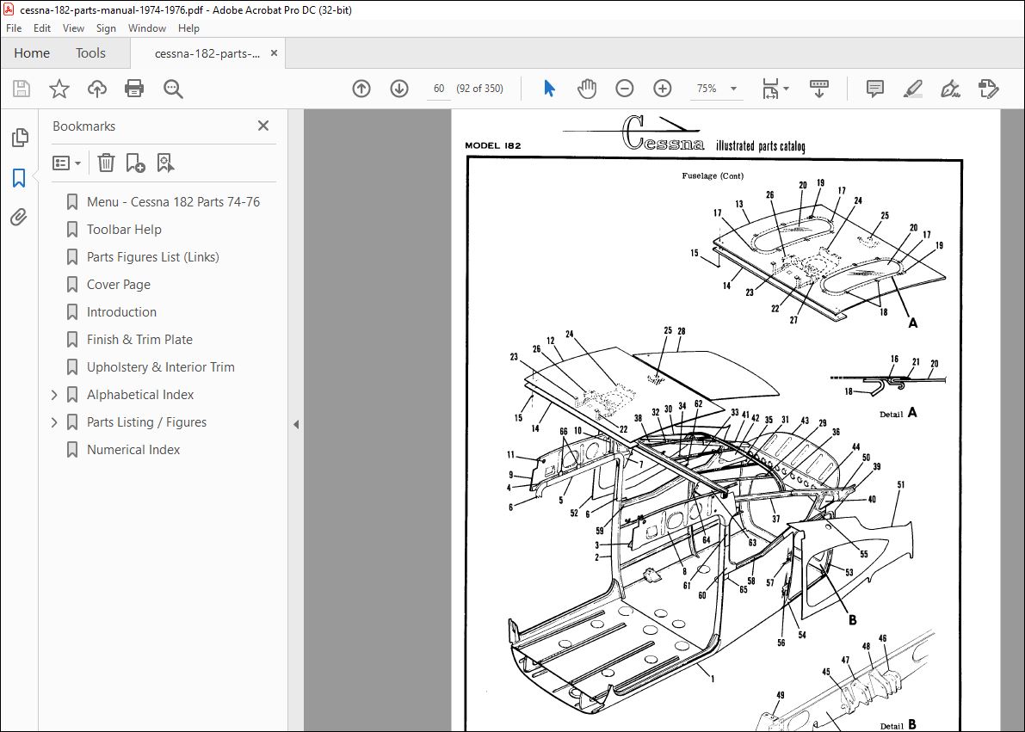Open bookmark options menu dropdown

[66, 163]
